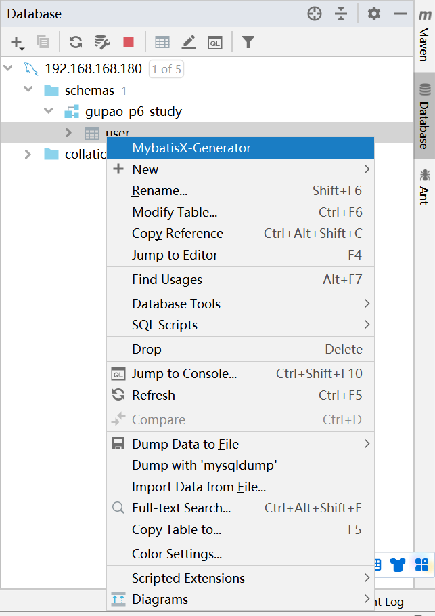Open the query console QL icon
This screenshot has width=435, height=616.
[x=215, y=43]
